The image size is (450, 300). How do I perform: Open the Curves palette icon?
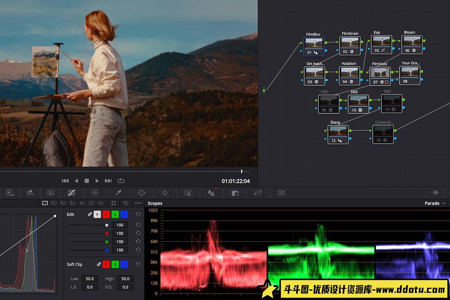click(x=72, y=193)
